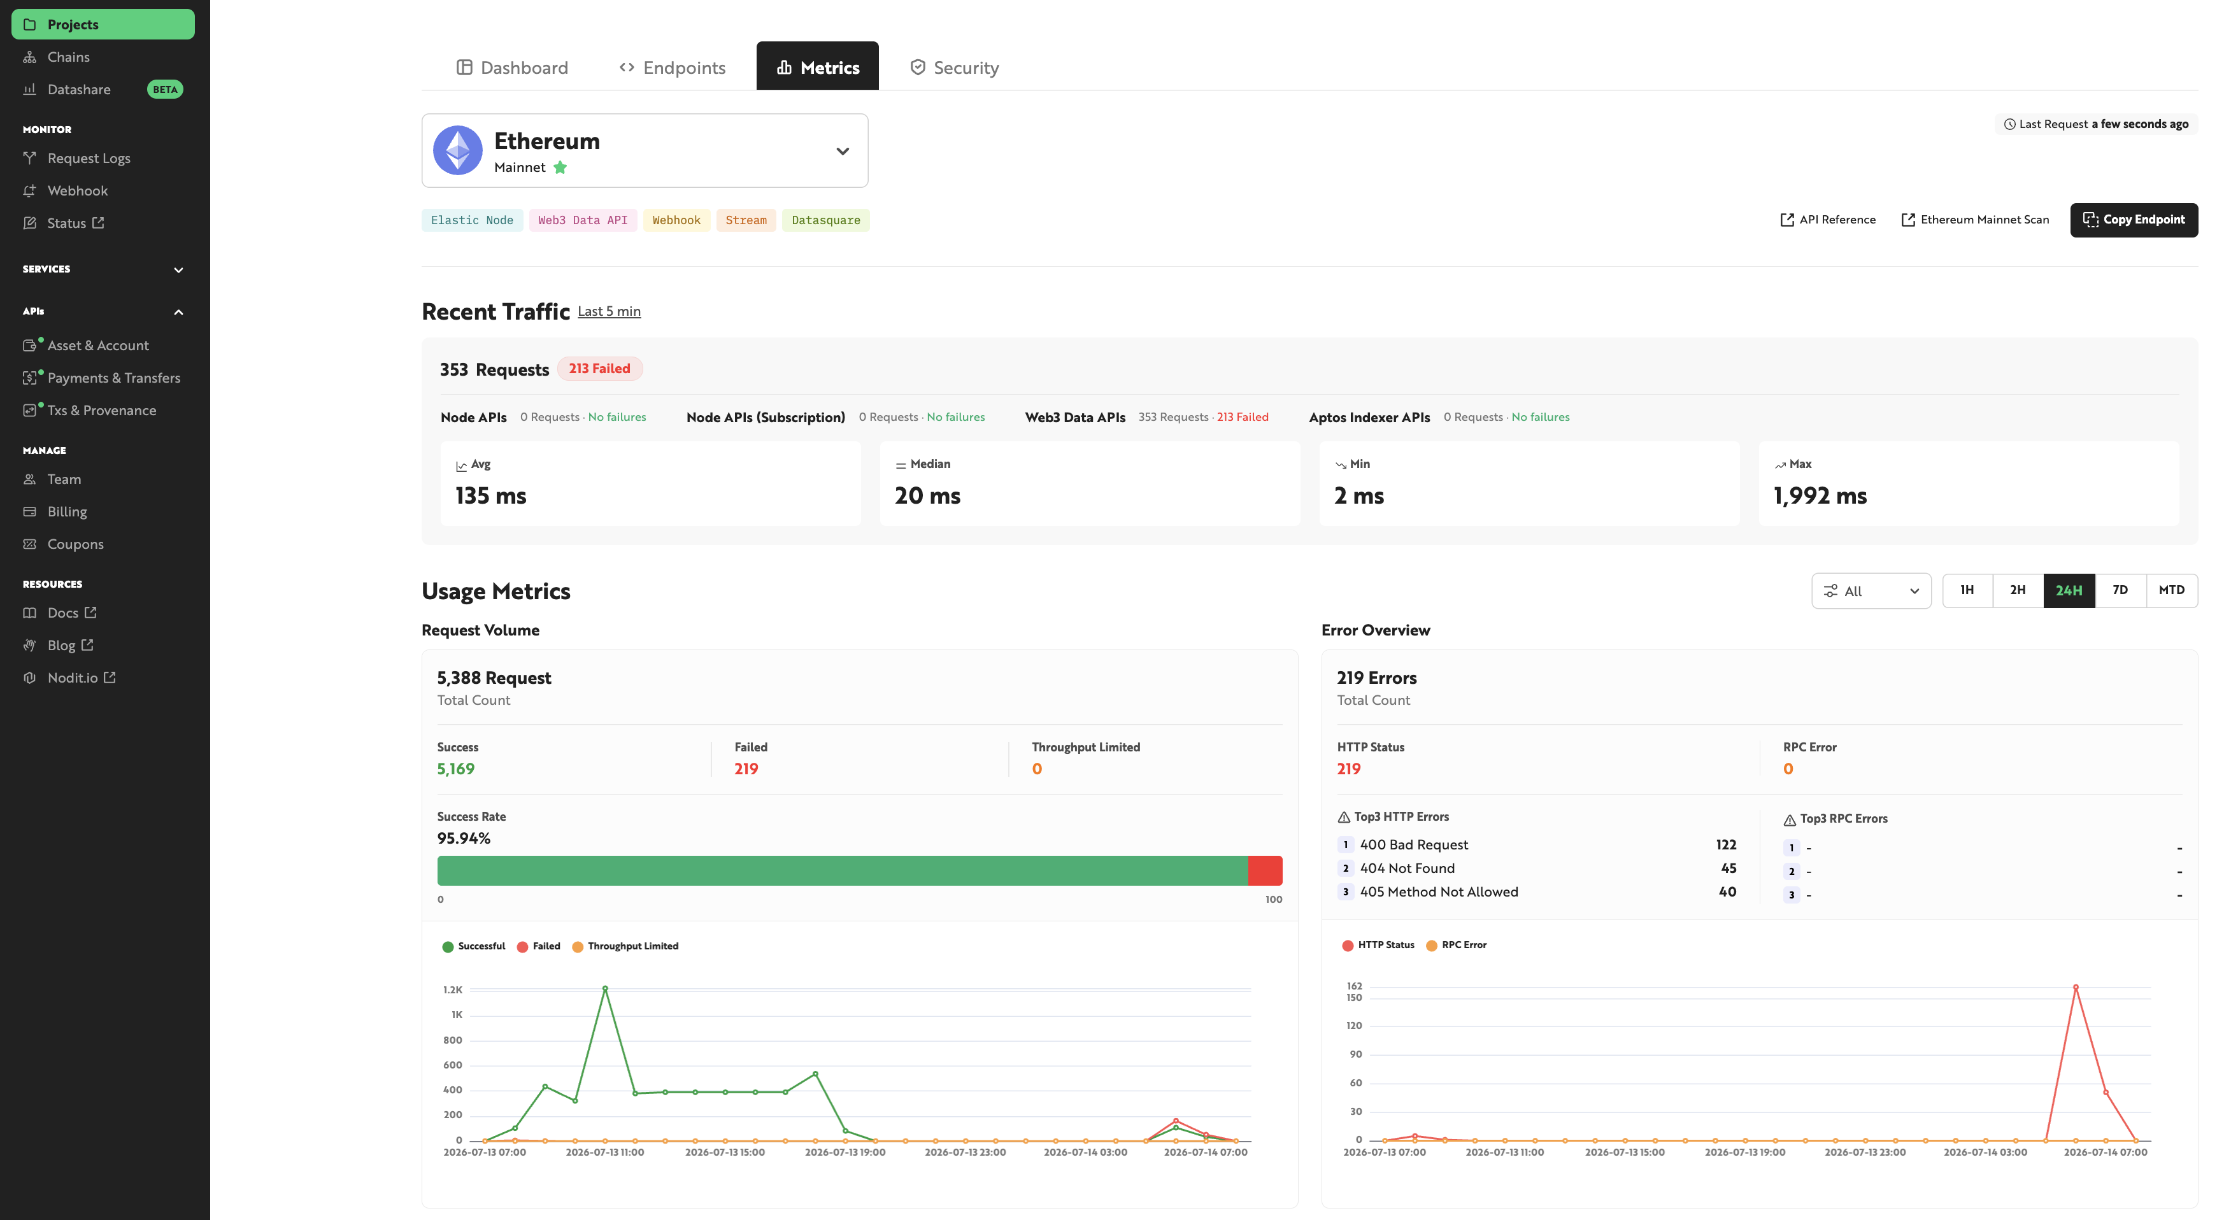Switch to the Security tab
The height and width of the screenshot is (1220, 2224).
click(955, 67)
